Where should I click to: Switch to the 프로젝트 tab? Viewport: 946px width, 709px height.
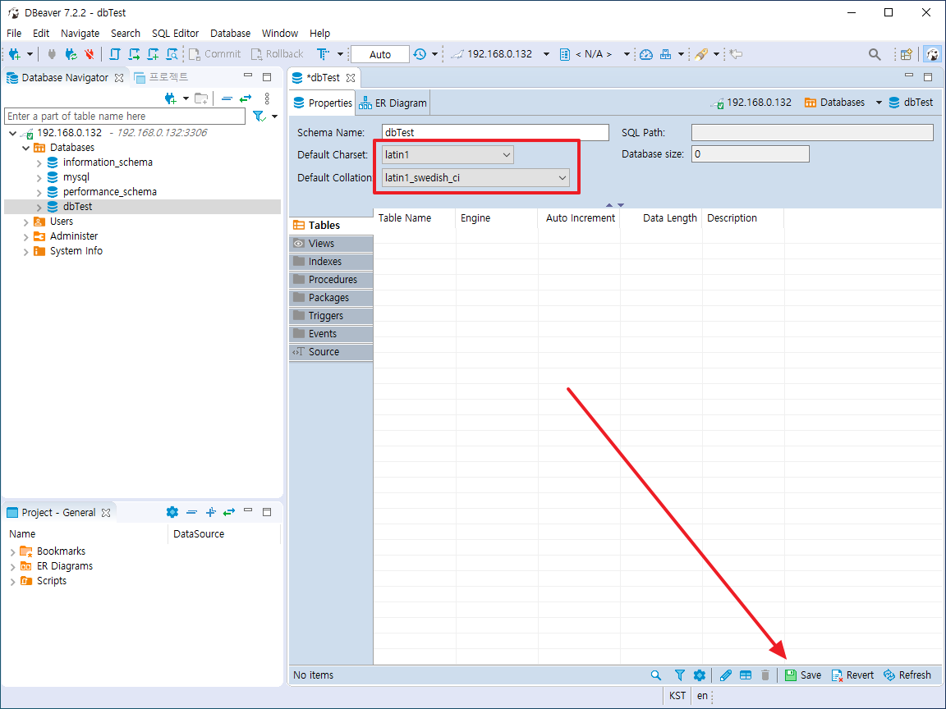point(162,77)
